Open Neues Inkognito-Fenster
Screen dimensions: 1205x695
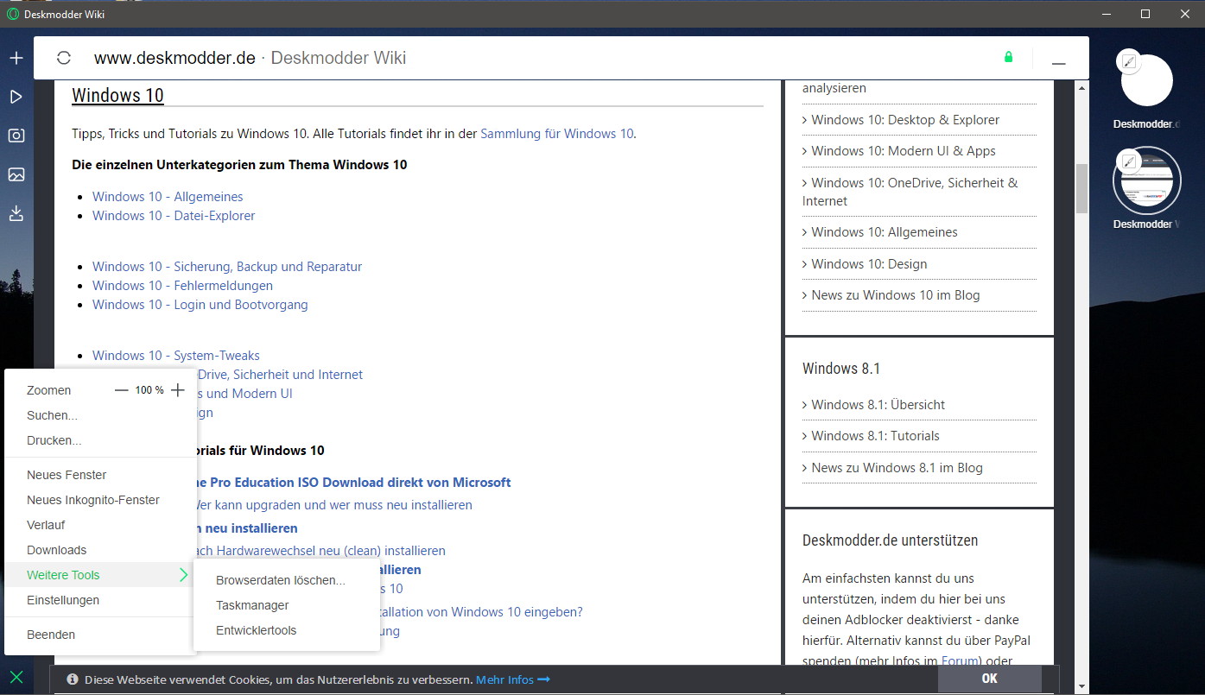[93, 500]
